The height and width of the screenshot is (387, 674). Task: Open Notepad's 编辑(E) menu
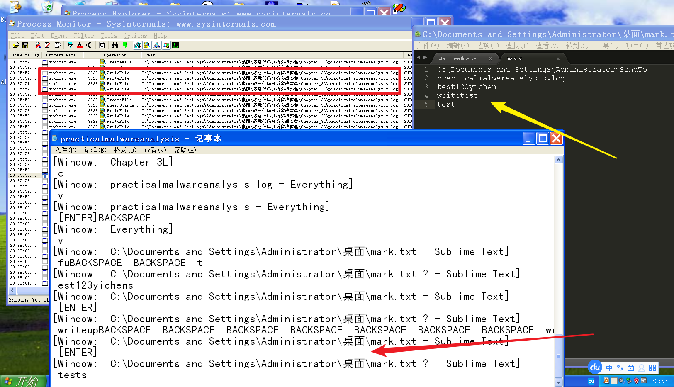(x=95, y=150)
